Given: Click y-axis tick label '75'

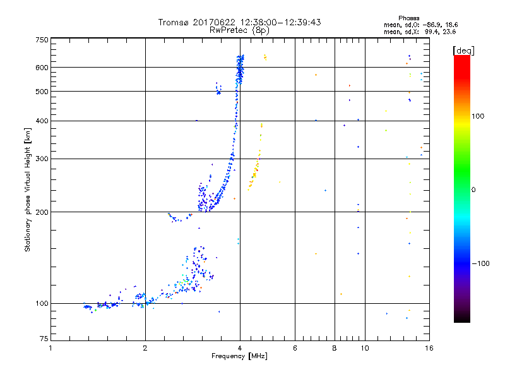Looking at the screenshot, I should 44,339.
